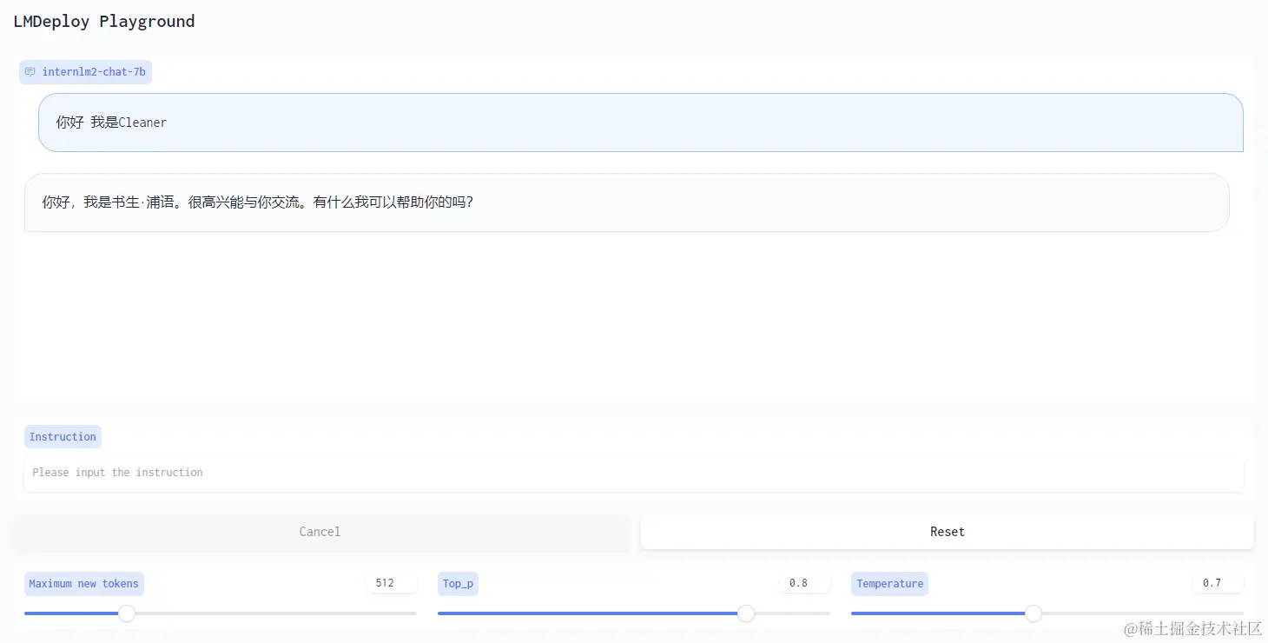Click the internlm2-chat-7b chatbot label
The image size is (1268, 643).
[x=86, y=72]
